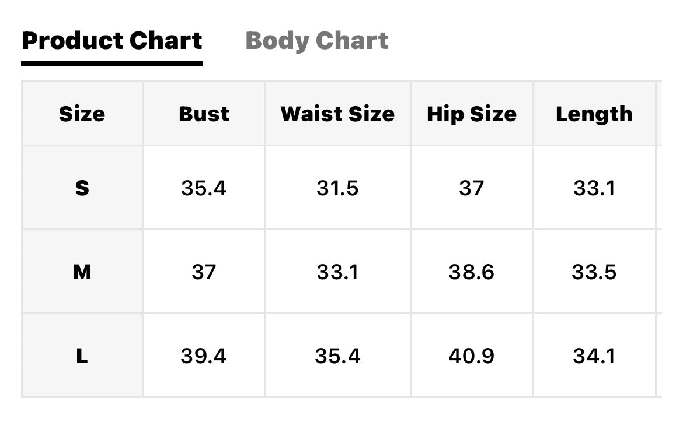Click the 37 hip value for S
This screenshot has width=683, height=422.
coord(472,188)
